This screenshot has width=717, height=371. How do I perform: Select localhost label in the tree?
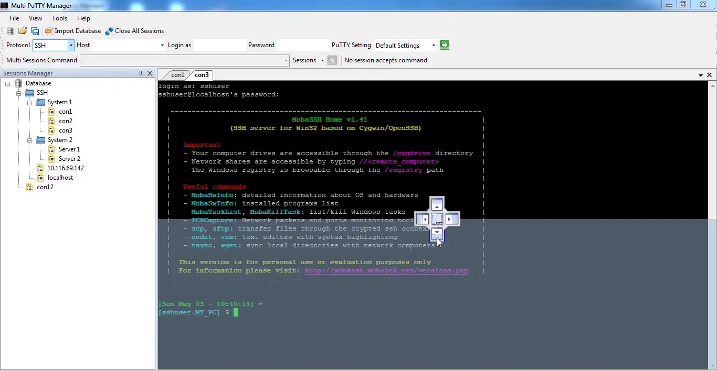60,178
